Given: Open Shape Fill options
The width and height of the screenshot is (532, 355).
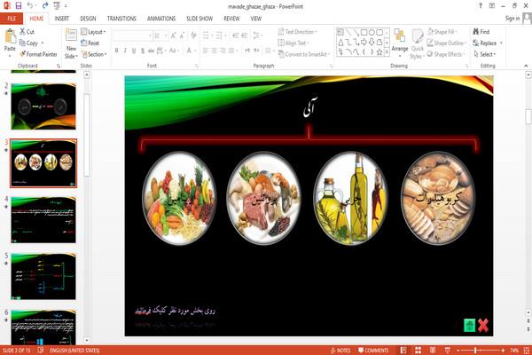Looking at the screenshot, I should 443,32.
